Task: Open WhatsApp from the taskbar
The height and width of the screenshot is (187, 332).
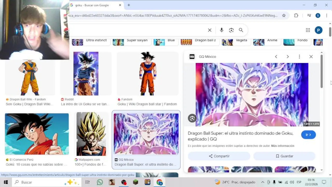Action: pos(100,182)
